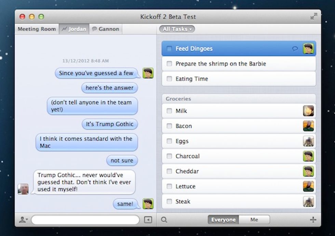Click the '(don't tell anyone in the team yet!)' message
This screenshot has width=335, height=236.
point(92,106)
